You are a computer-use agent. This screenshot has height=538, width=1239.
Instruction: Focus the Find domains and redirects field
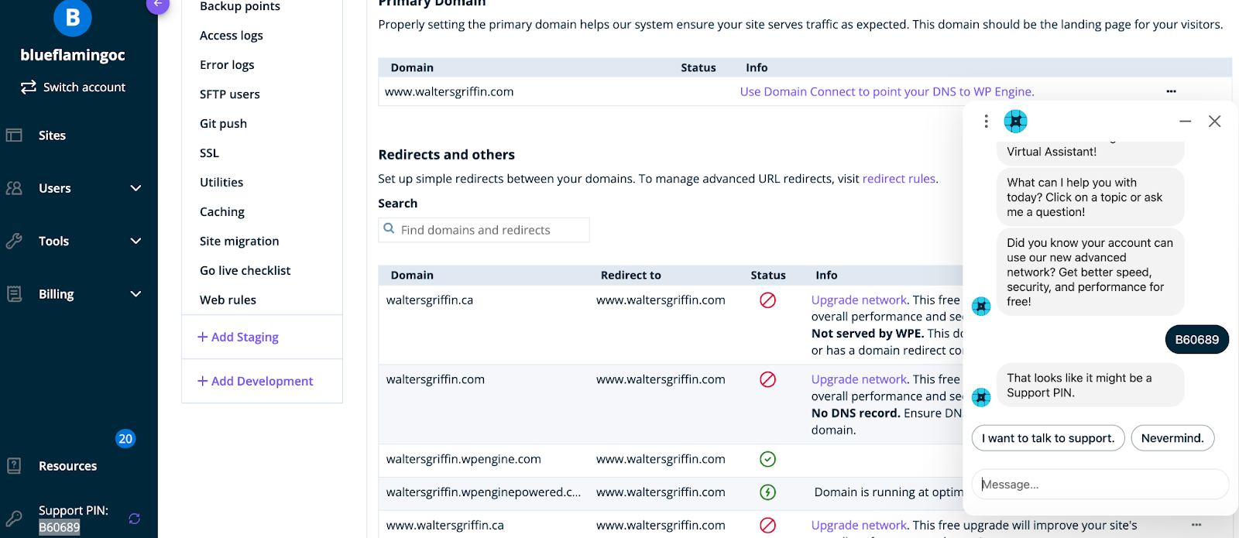[484, 230]
